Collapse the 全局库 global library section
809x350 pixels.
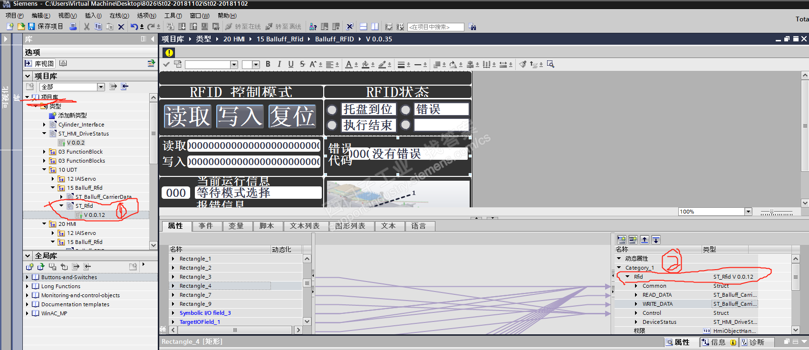(x=28, y=256)
